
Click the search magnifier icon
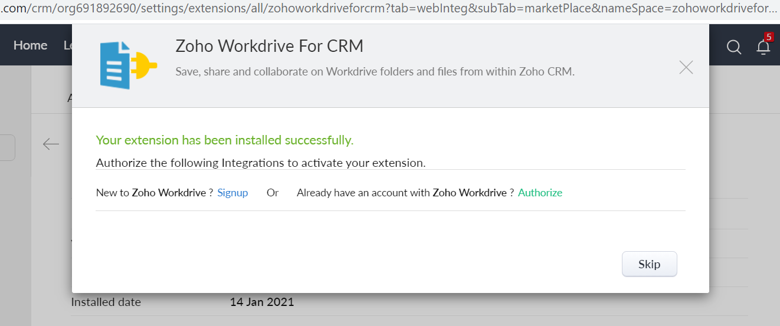[733, 47]
